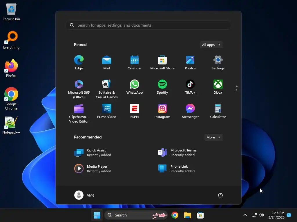Viewport: 297px width, 222px height.
Task: Launch Solitaire & Casual Games
Action: click(x=107, y=89)
